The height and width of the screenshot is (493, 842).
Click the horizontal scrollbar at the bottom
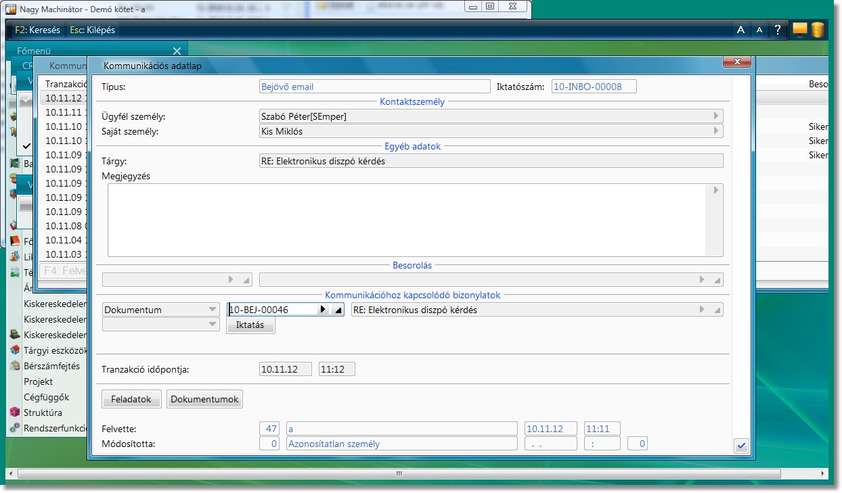pyautogui.click(x=399, y=474)
